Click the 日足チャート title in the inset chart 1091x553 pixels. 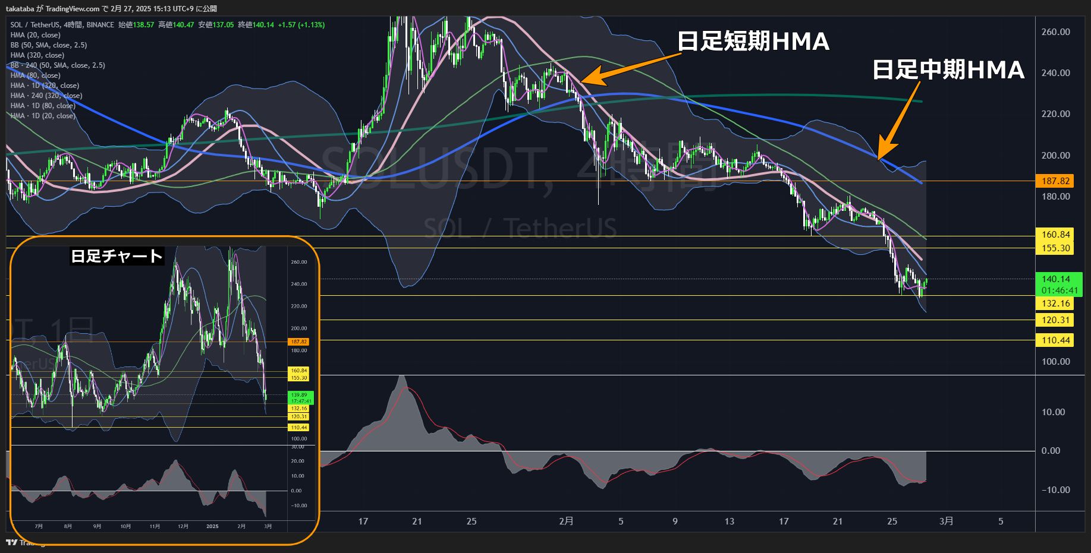pos(117,256)
